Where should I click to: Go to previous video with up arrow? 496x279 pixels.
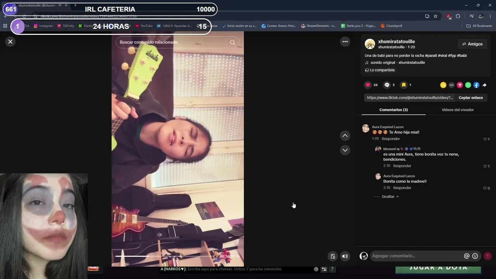point(345,136)
